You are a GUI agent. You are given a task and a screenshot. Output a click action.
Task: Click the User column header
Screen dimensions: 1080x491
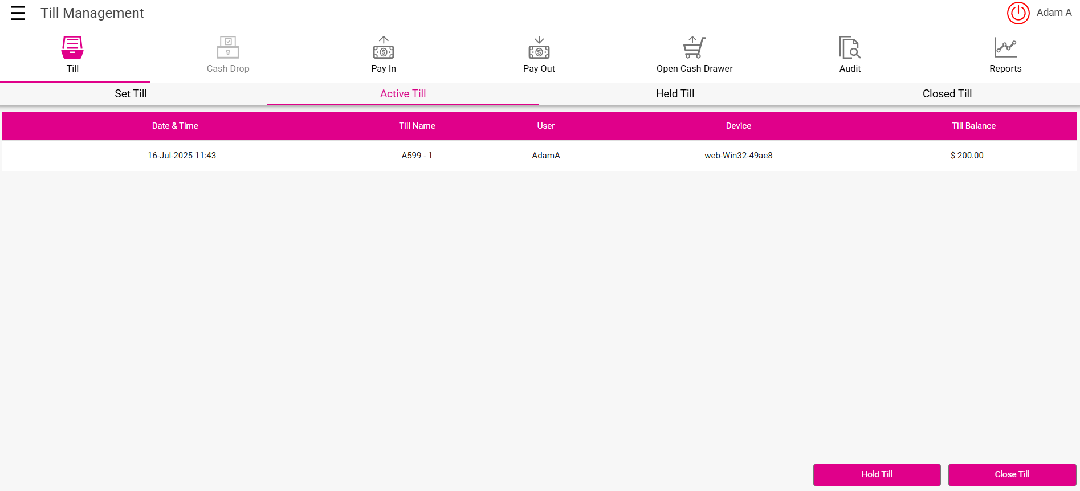546,126
